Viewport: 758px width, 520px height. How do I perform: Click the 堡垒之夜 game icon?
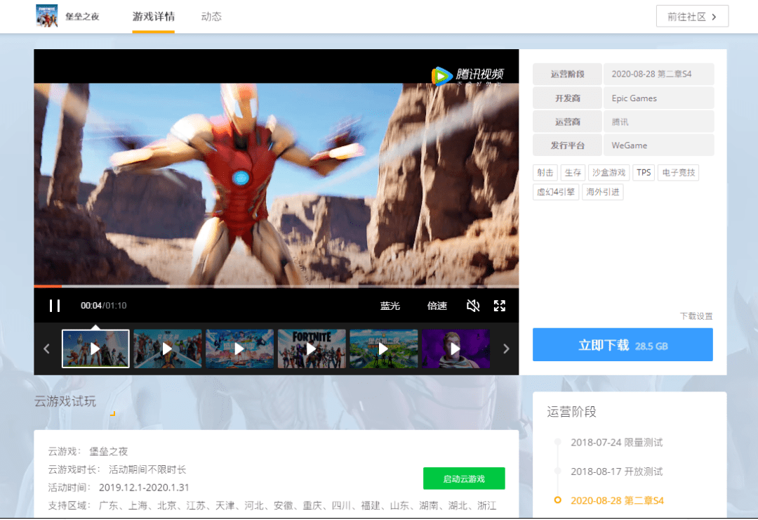[x=47, y=15]
